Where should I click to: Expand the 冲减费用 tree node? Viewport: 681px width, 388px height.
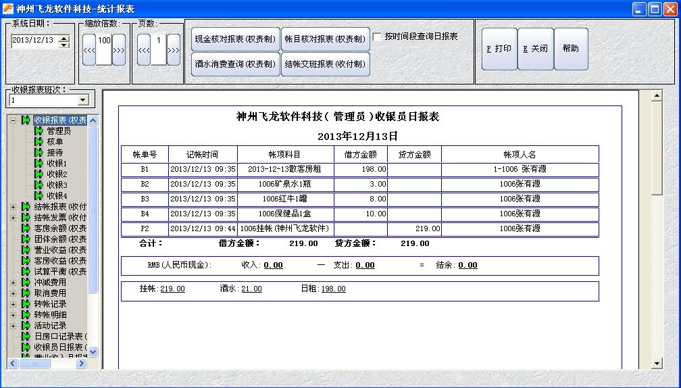pos(13,283)
